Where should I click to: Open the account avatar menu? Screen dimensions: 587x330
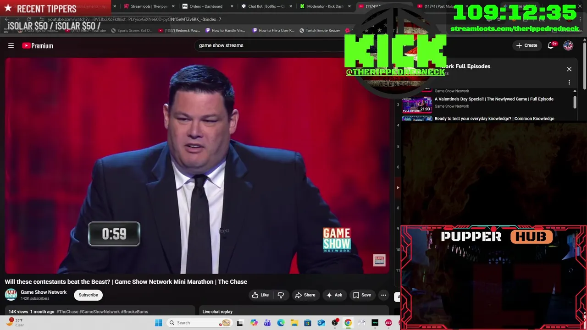pos(568,45)
